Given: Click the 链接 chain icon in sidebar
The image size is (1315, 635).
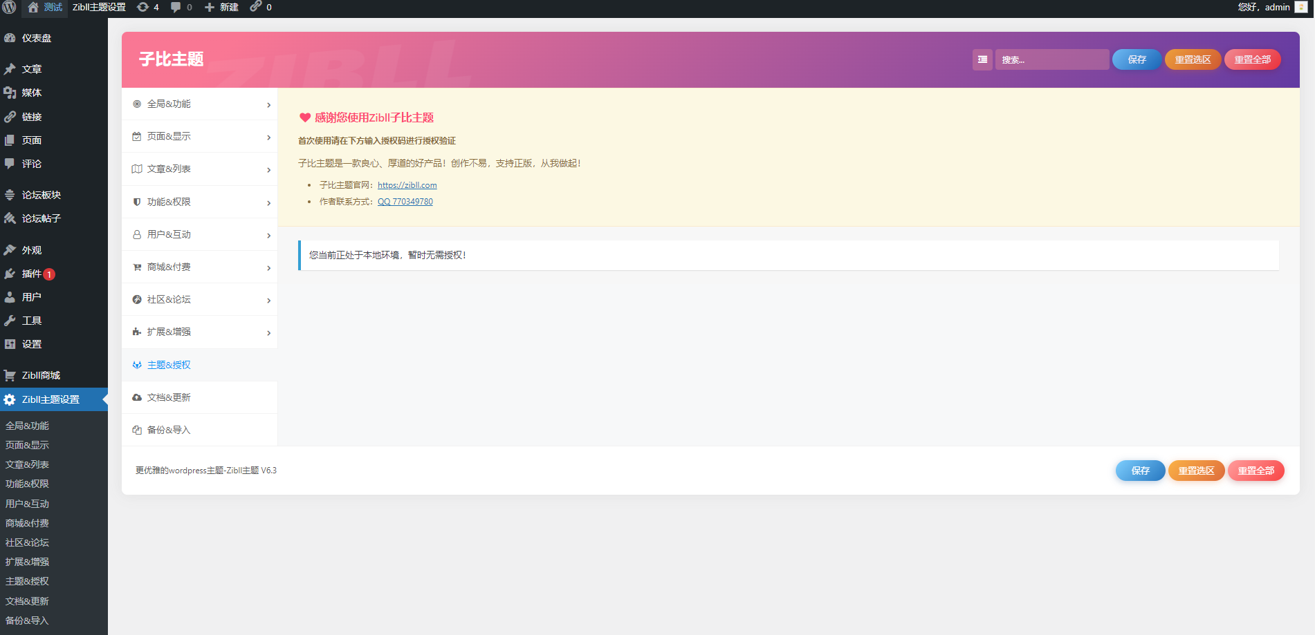Looking at the screenshot, I should point(10,117).
